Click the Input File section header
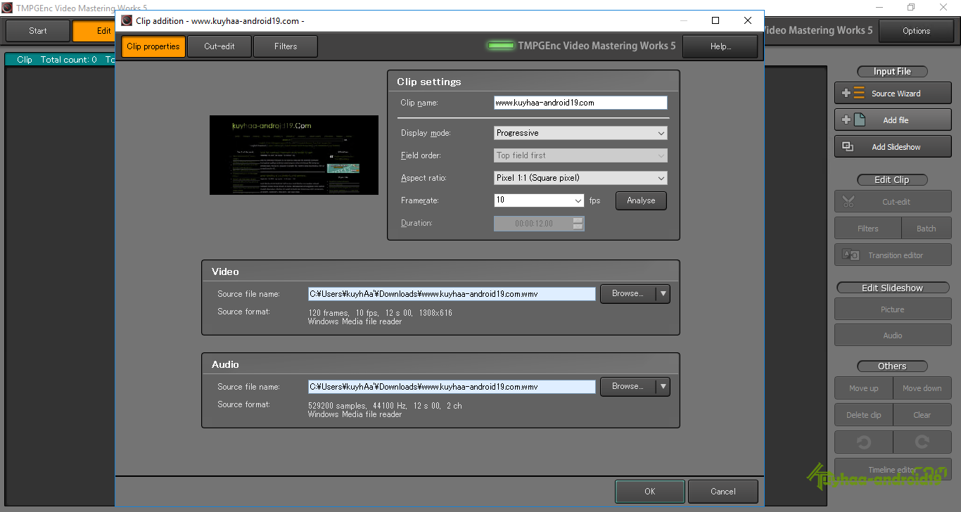This screenshot has height=512, width=961. 892,72
